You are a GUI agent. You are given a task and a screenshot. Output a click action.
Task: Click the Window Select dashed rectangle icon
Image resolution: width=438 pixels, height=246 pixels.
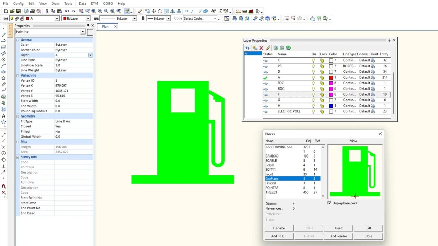point(287,19)
